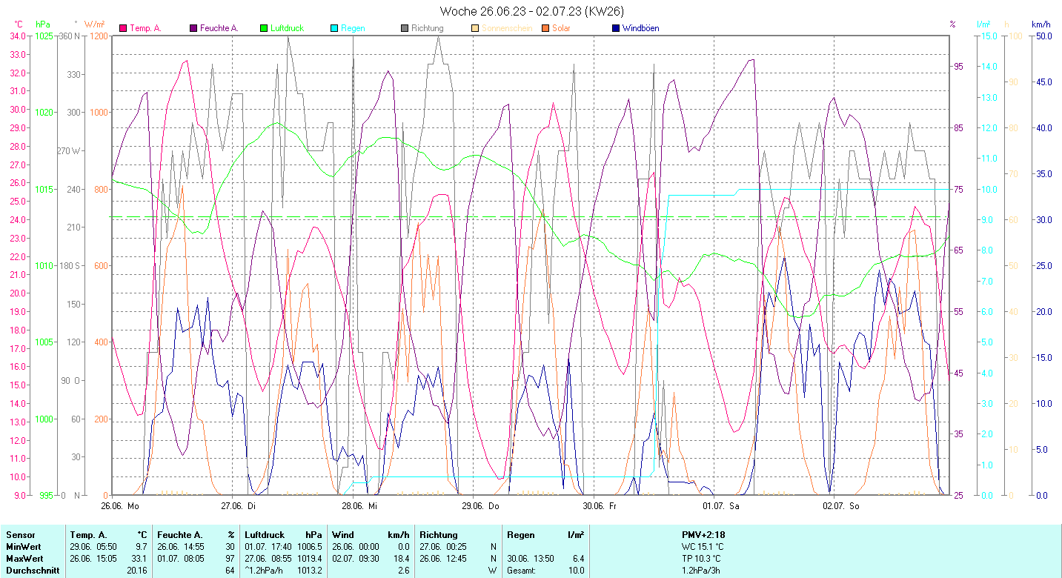Select the 'Solar' legend label
1062x578 pixels.
click(x=561, y=29)
